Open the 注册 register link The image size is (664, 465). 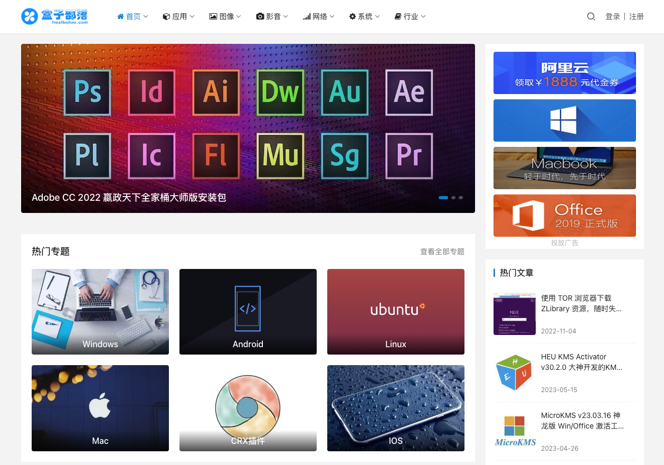[x=637, y=16]
